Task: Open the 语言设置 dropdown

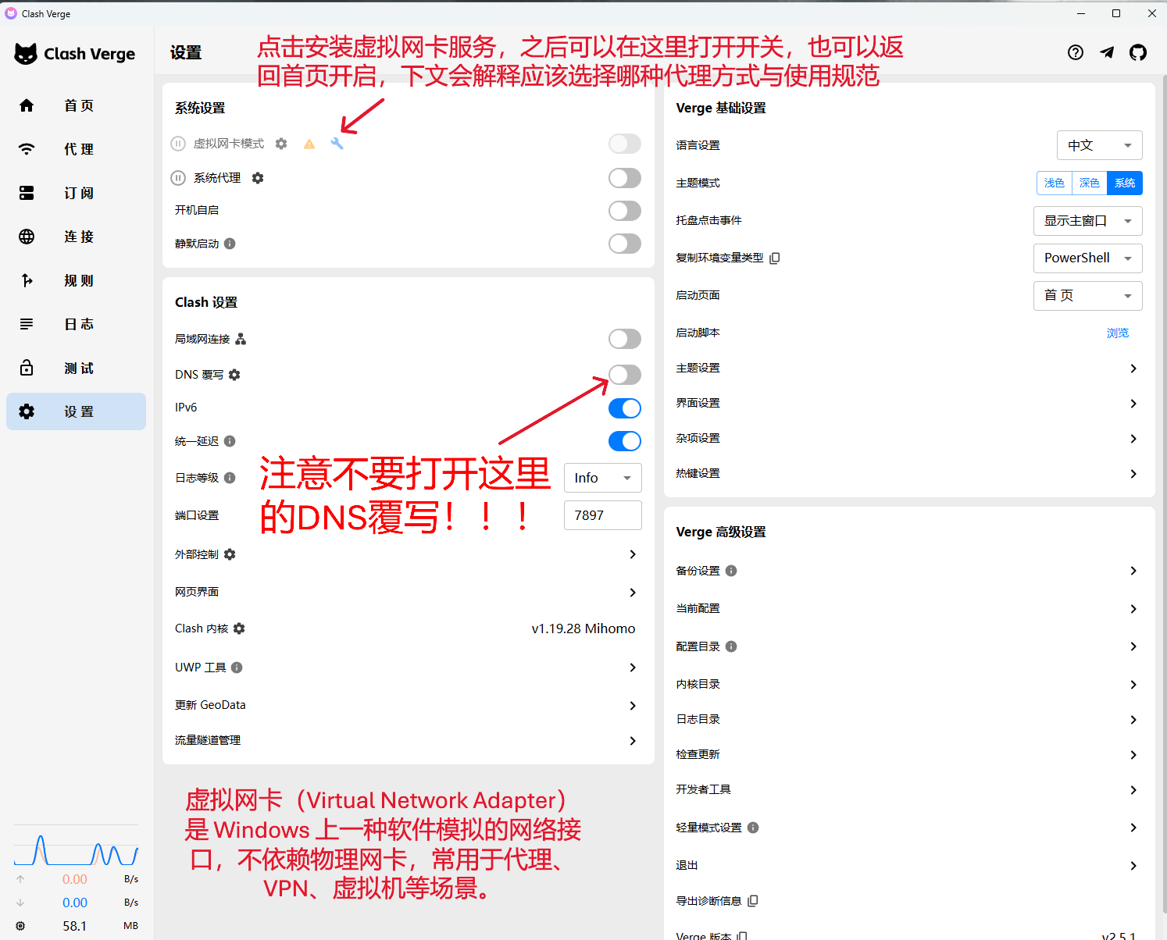Action: (1100, 145)
